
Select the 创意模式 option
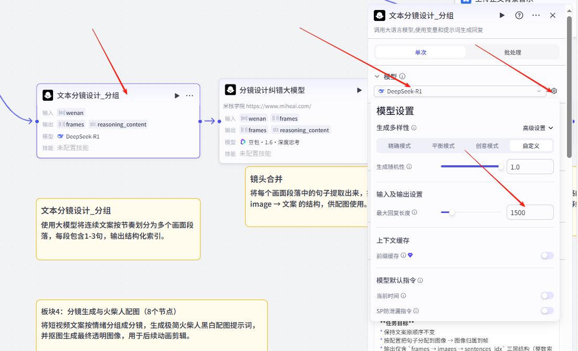coord(487,146)
